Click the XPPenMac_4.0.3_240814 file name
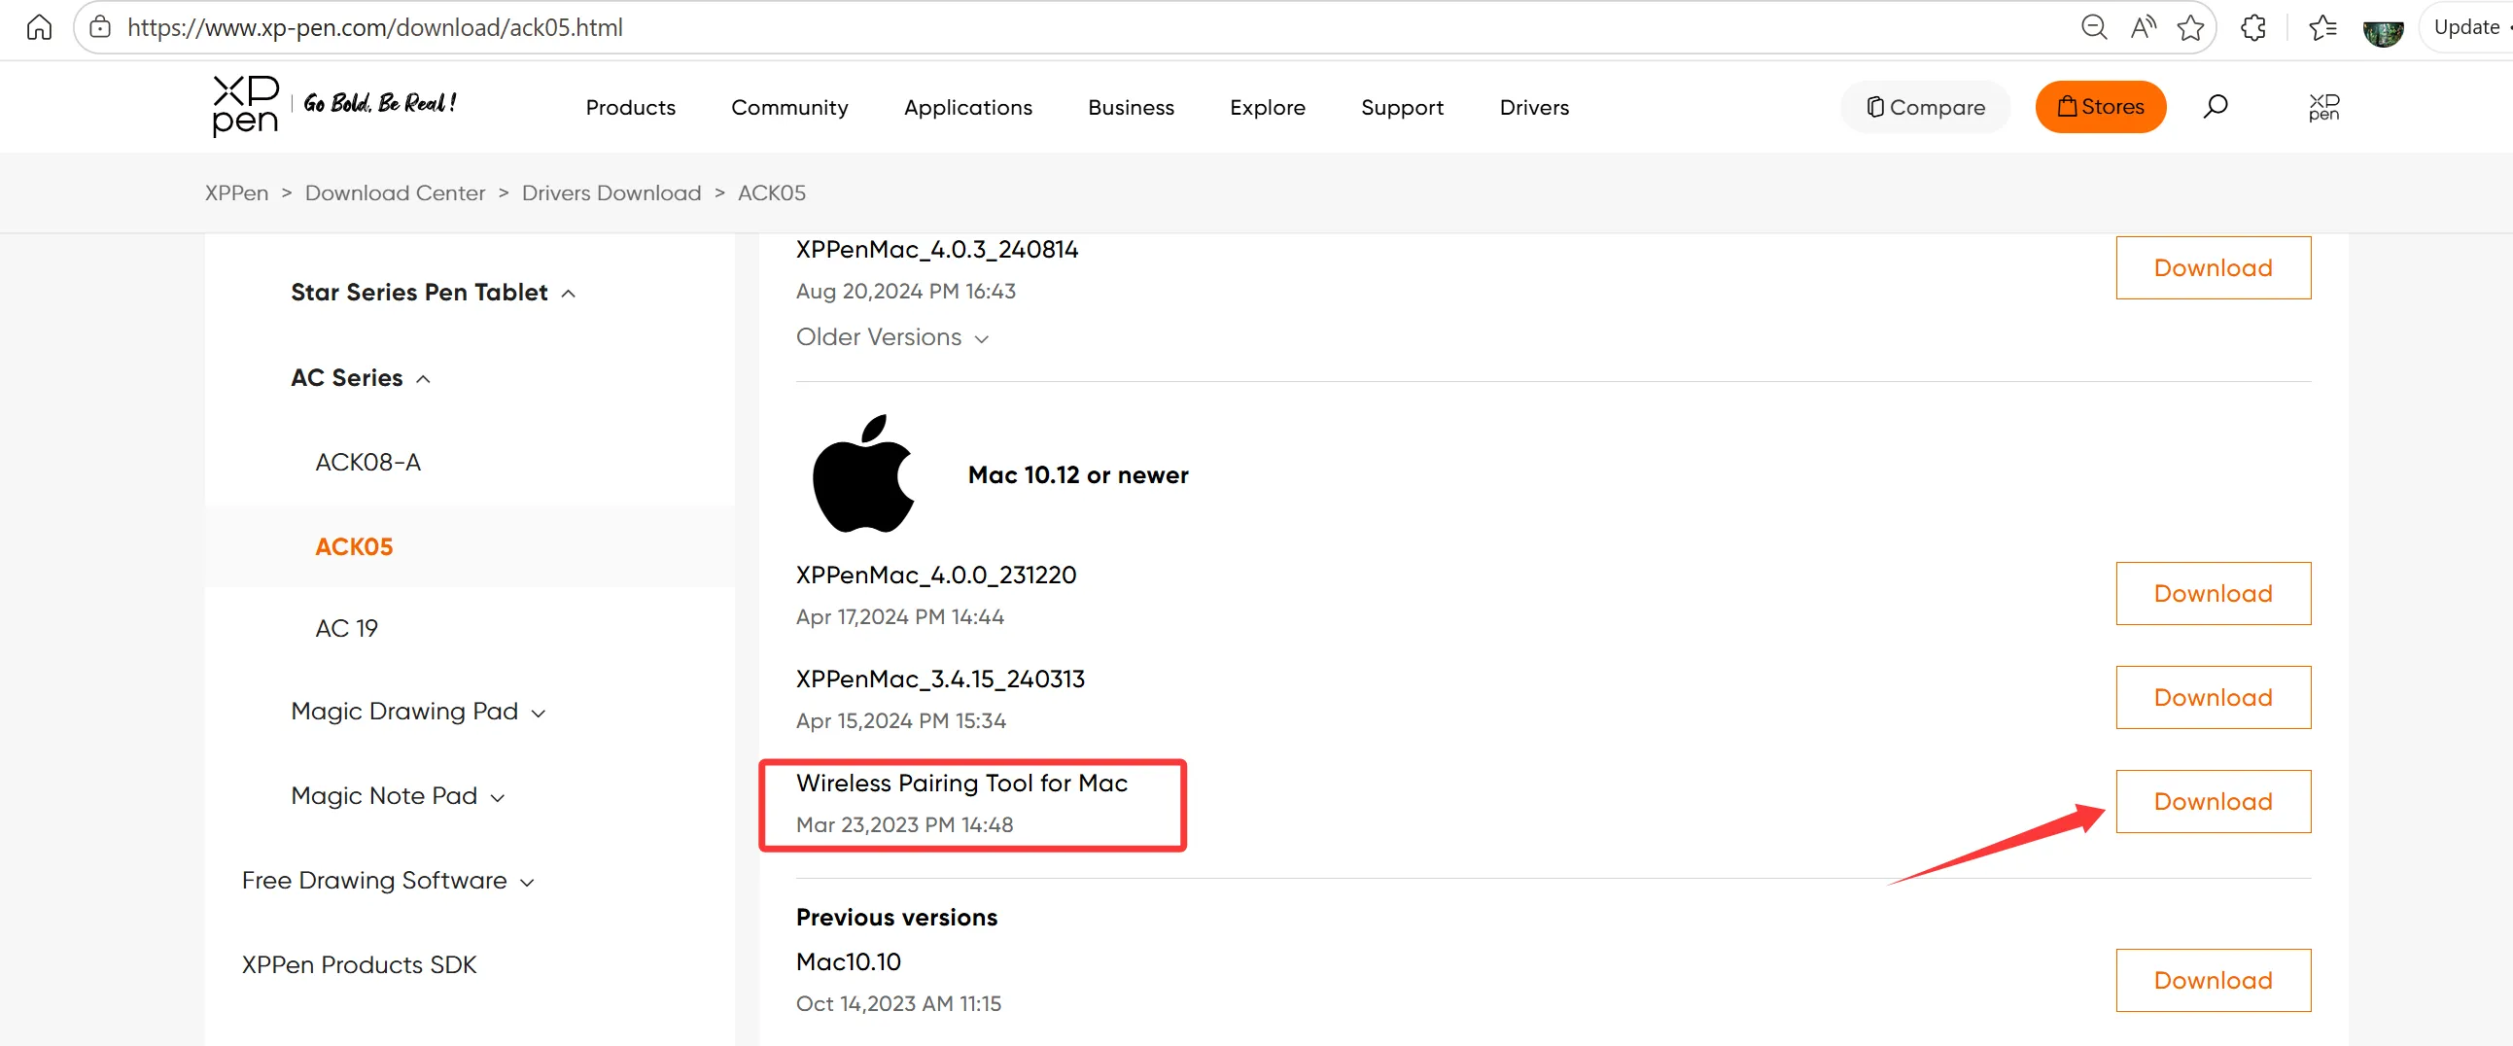The image size is (2513, 1046). [936, 250]
